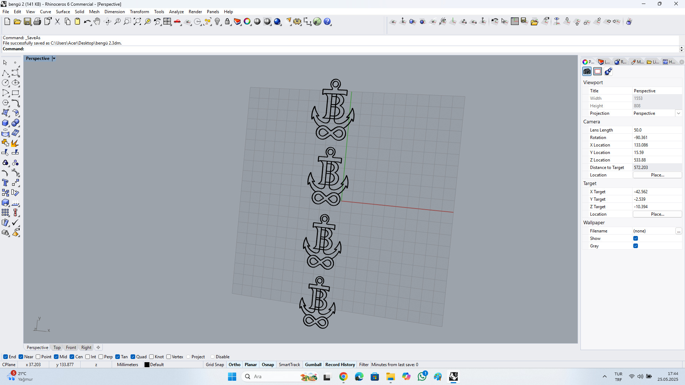
Task: Select the Circle tool in left sidebar
Action: click(5, 83)
